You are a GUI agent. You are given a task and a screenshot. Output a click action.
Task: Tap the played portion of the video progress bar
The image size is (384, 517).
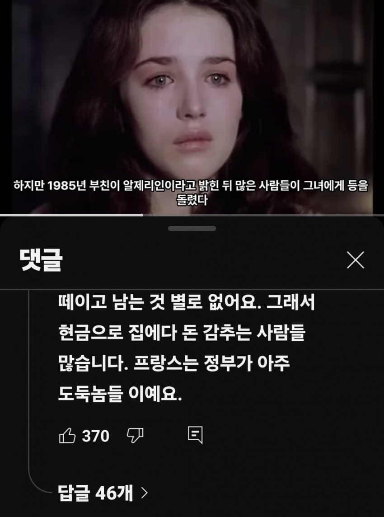pos(71,215)
